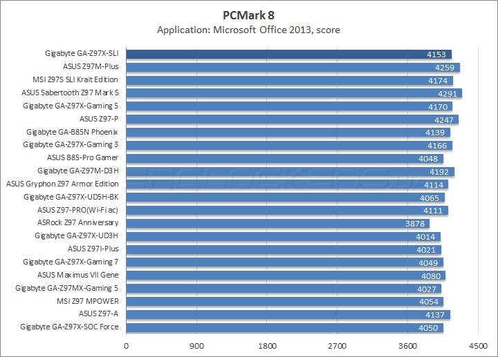Viewport: 498px width, 357px height.
Task: Click the 3600 axis tick label
Action: click(x=408, y=346)
